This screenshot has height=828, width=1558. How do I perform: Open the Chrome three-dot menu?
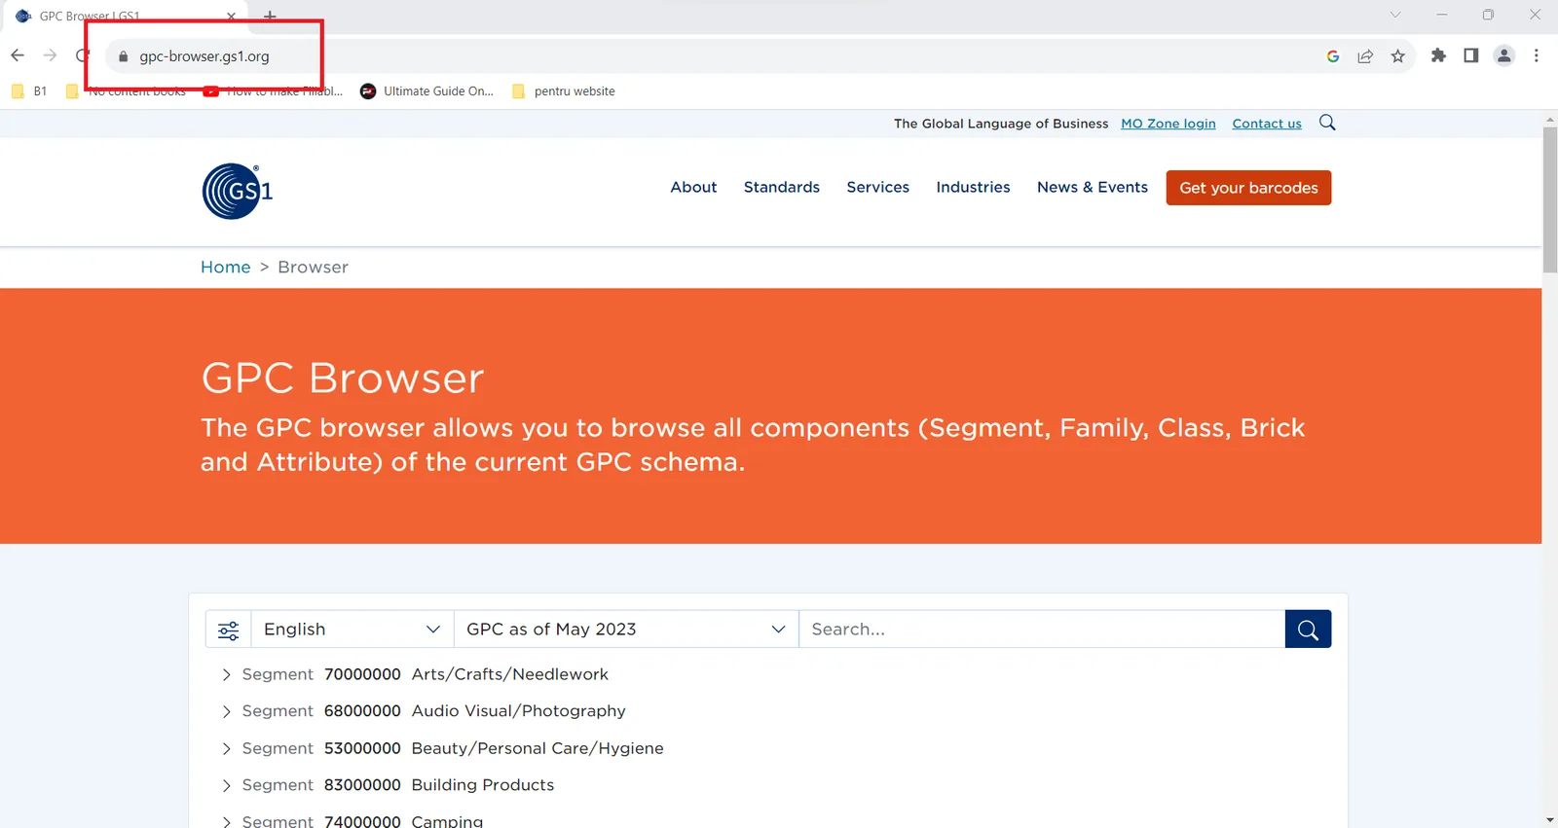[1537, 55]
